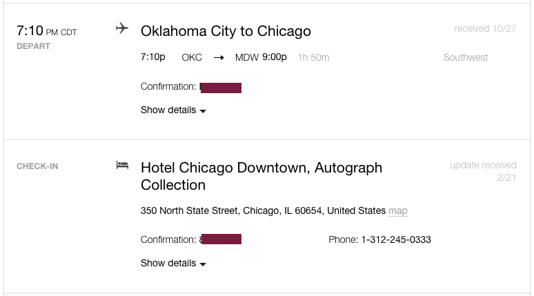The width and height of the screenshot is (534, 296).
Task: Click the 'update received 2/21' note
Action: pos(483,171)
